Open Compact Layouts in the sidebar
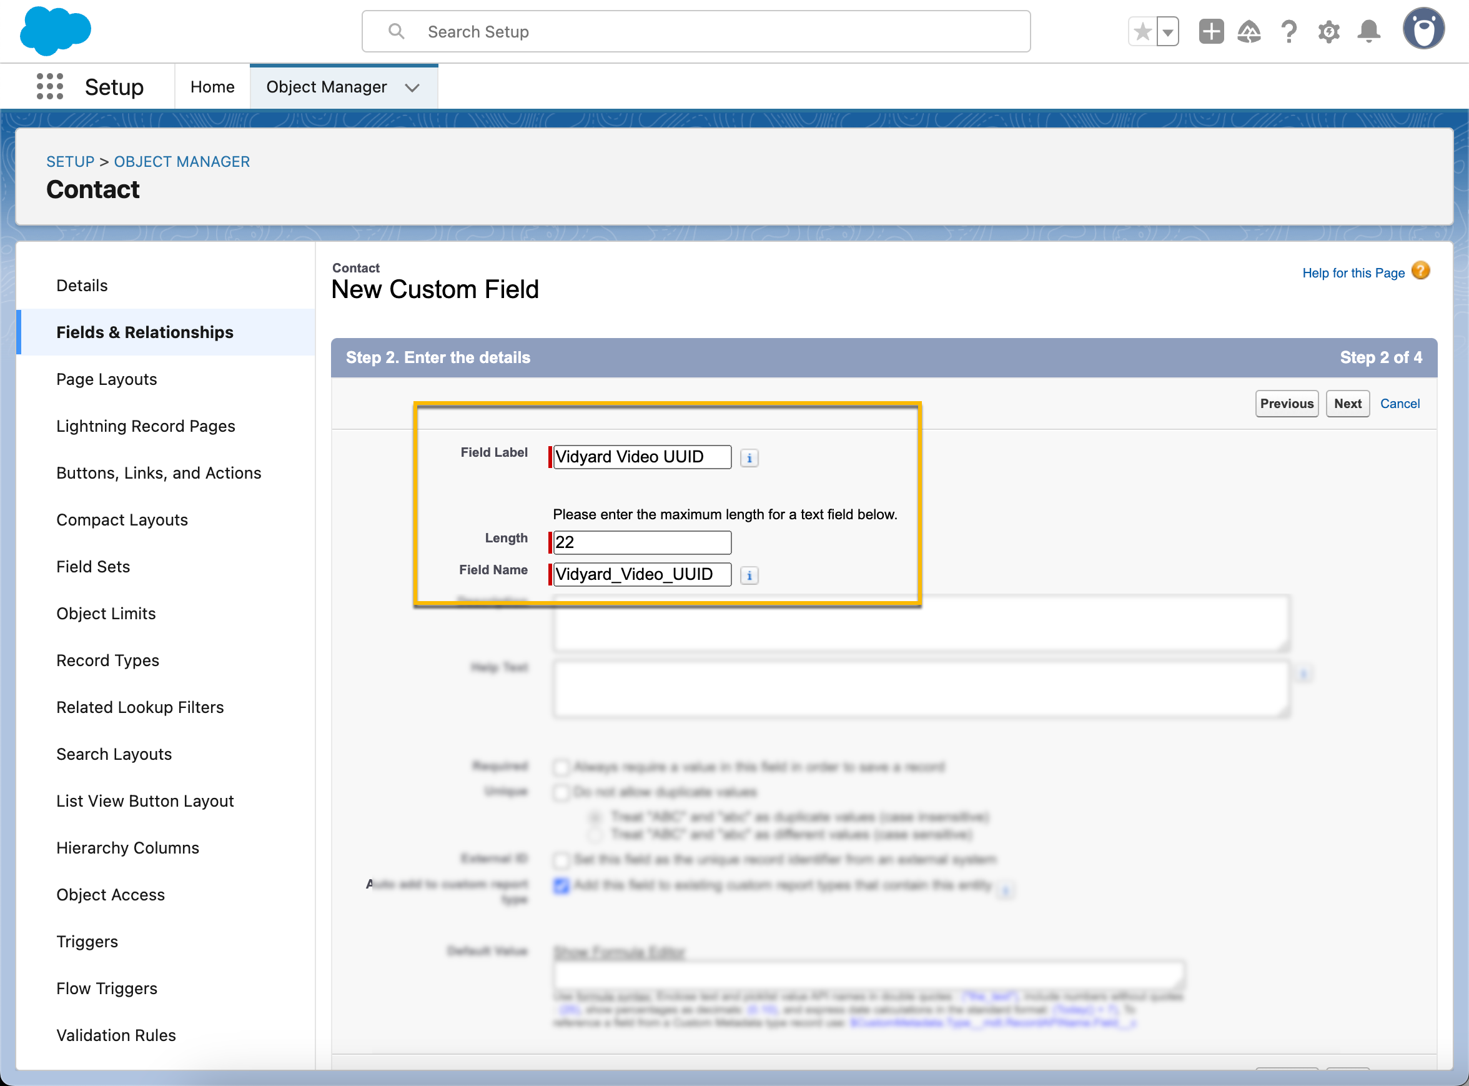Viewport: 1469px width, 1086px height. [166, 519]
